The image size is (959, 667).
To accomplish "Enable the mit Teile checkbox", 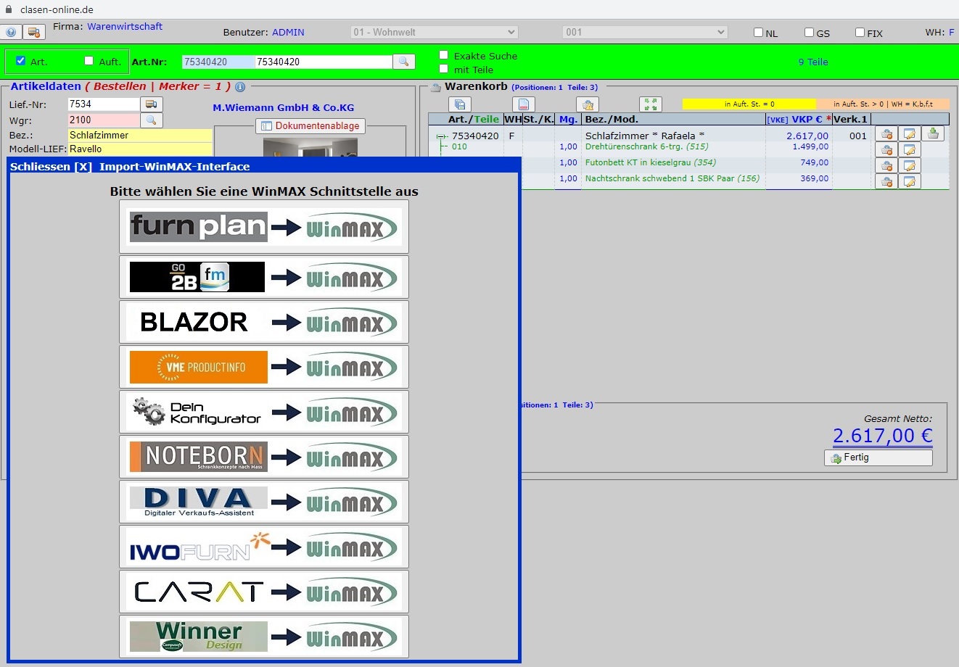I will coord(444,69).
